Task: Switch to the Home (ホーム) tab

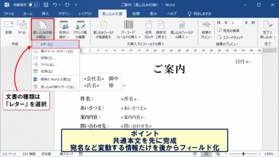Action: tap(28, 14)
